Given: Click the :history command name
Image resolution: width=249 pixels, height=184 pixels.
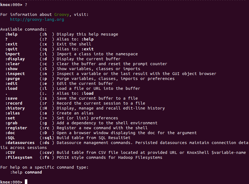Looking at the screenshot, I should (x=15, y=108).
